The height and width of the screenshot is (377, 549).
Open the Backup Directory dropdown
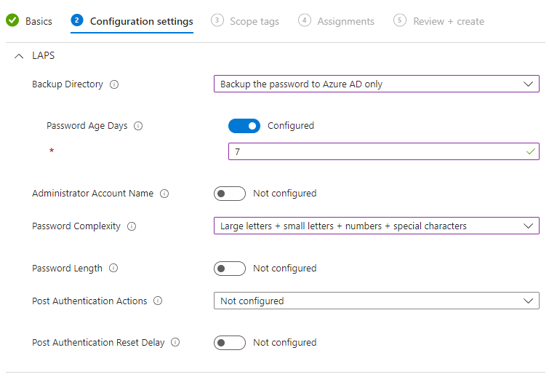[376, 84]
